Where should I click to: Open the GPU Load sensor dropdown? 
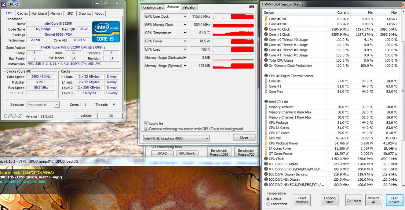point(185,49)
